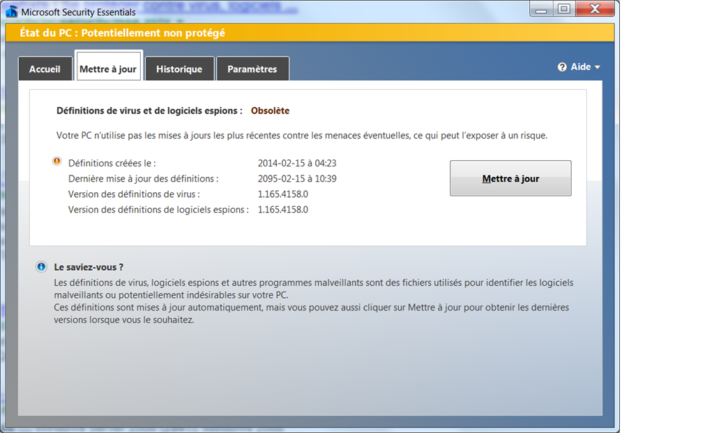Maximize the Security Essentials window
Image resolution: width=714 pixels, height=433 pixels.
click(564, 9)
